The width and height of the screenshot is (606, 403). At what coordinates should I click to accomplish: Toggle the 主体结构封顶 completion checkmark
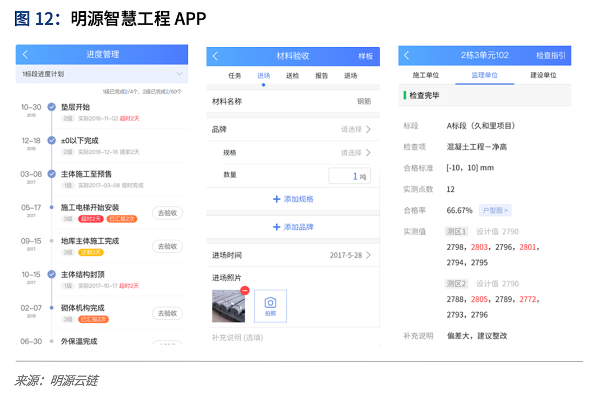pyautogui.click(x=52, y=275)
